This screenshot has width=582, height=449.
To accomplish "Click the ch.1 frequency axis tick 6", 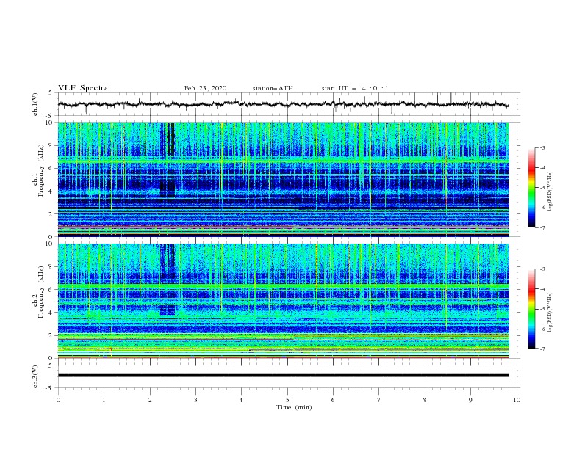I will tap(51, 168).
